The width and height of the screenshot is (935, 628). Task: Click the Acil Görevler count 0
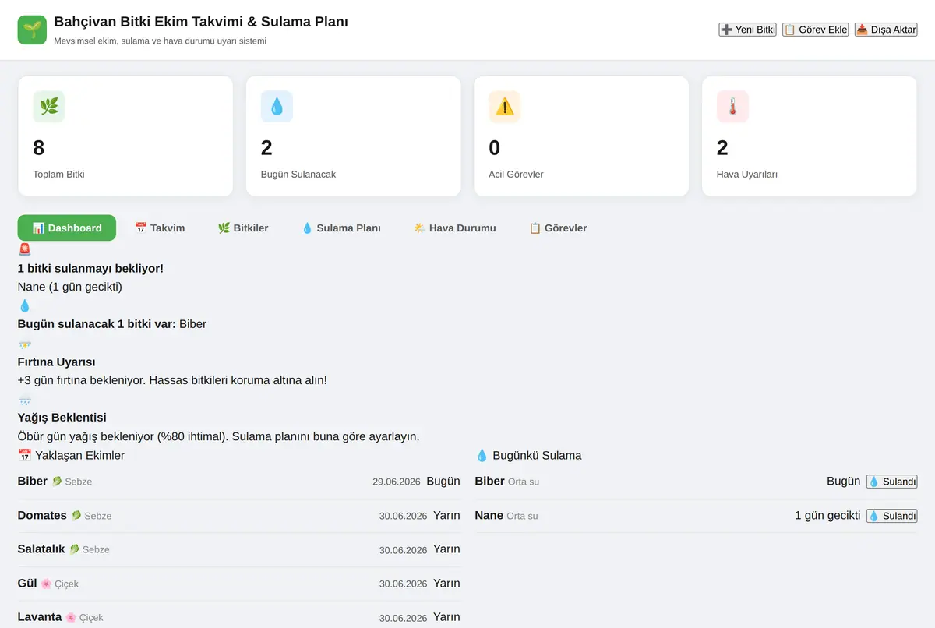(x=495, y=147)
